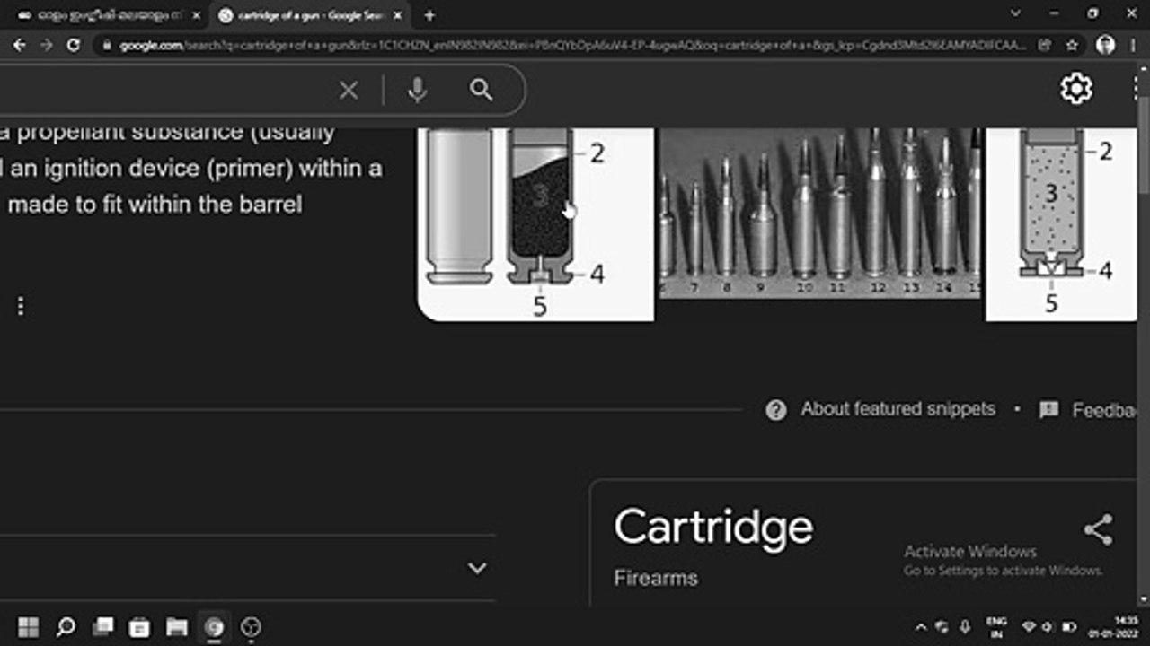1150x646 pixels.
Task: Reload the page using the refresh icon
Action: (74, 45)
